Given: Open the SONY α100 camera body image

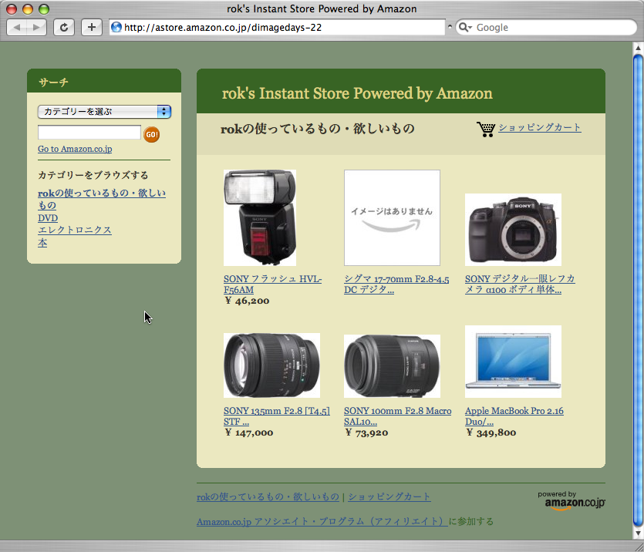Looking at the screenshot, I should (x=513, y=230).
